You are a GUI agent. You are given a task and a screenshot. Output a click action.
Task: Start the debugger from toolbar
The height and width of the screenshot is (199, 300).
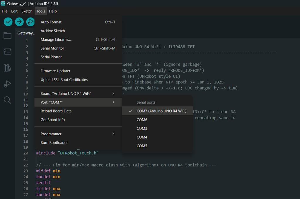pyautogui.click(x=30, y=22)
